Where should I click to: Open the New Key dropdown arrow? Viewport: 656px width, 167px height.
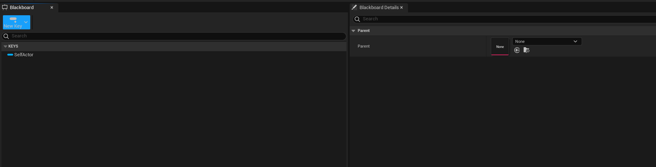pos(26,22)
